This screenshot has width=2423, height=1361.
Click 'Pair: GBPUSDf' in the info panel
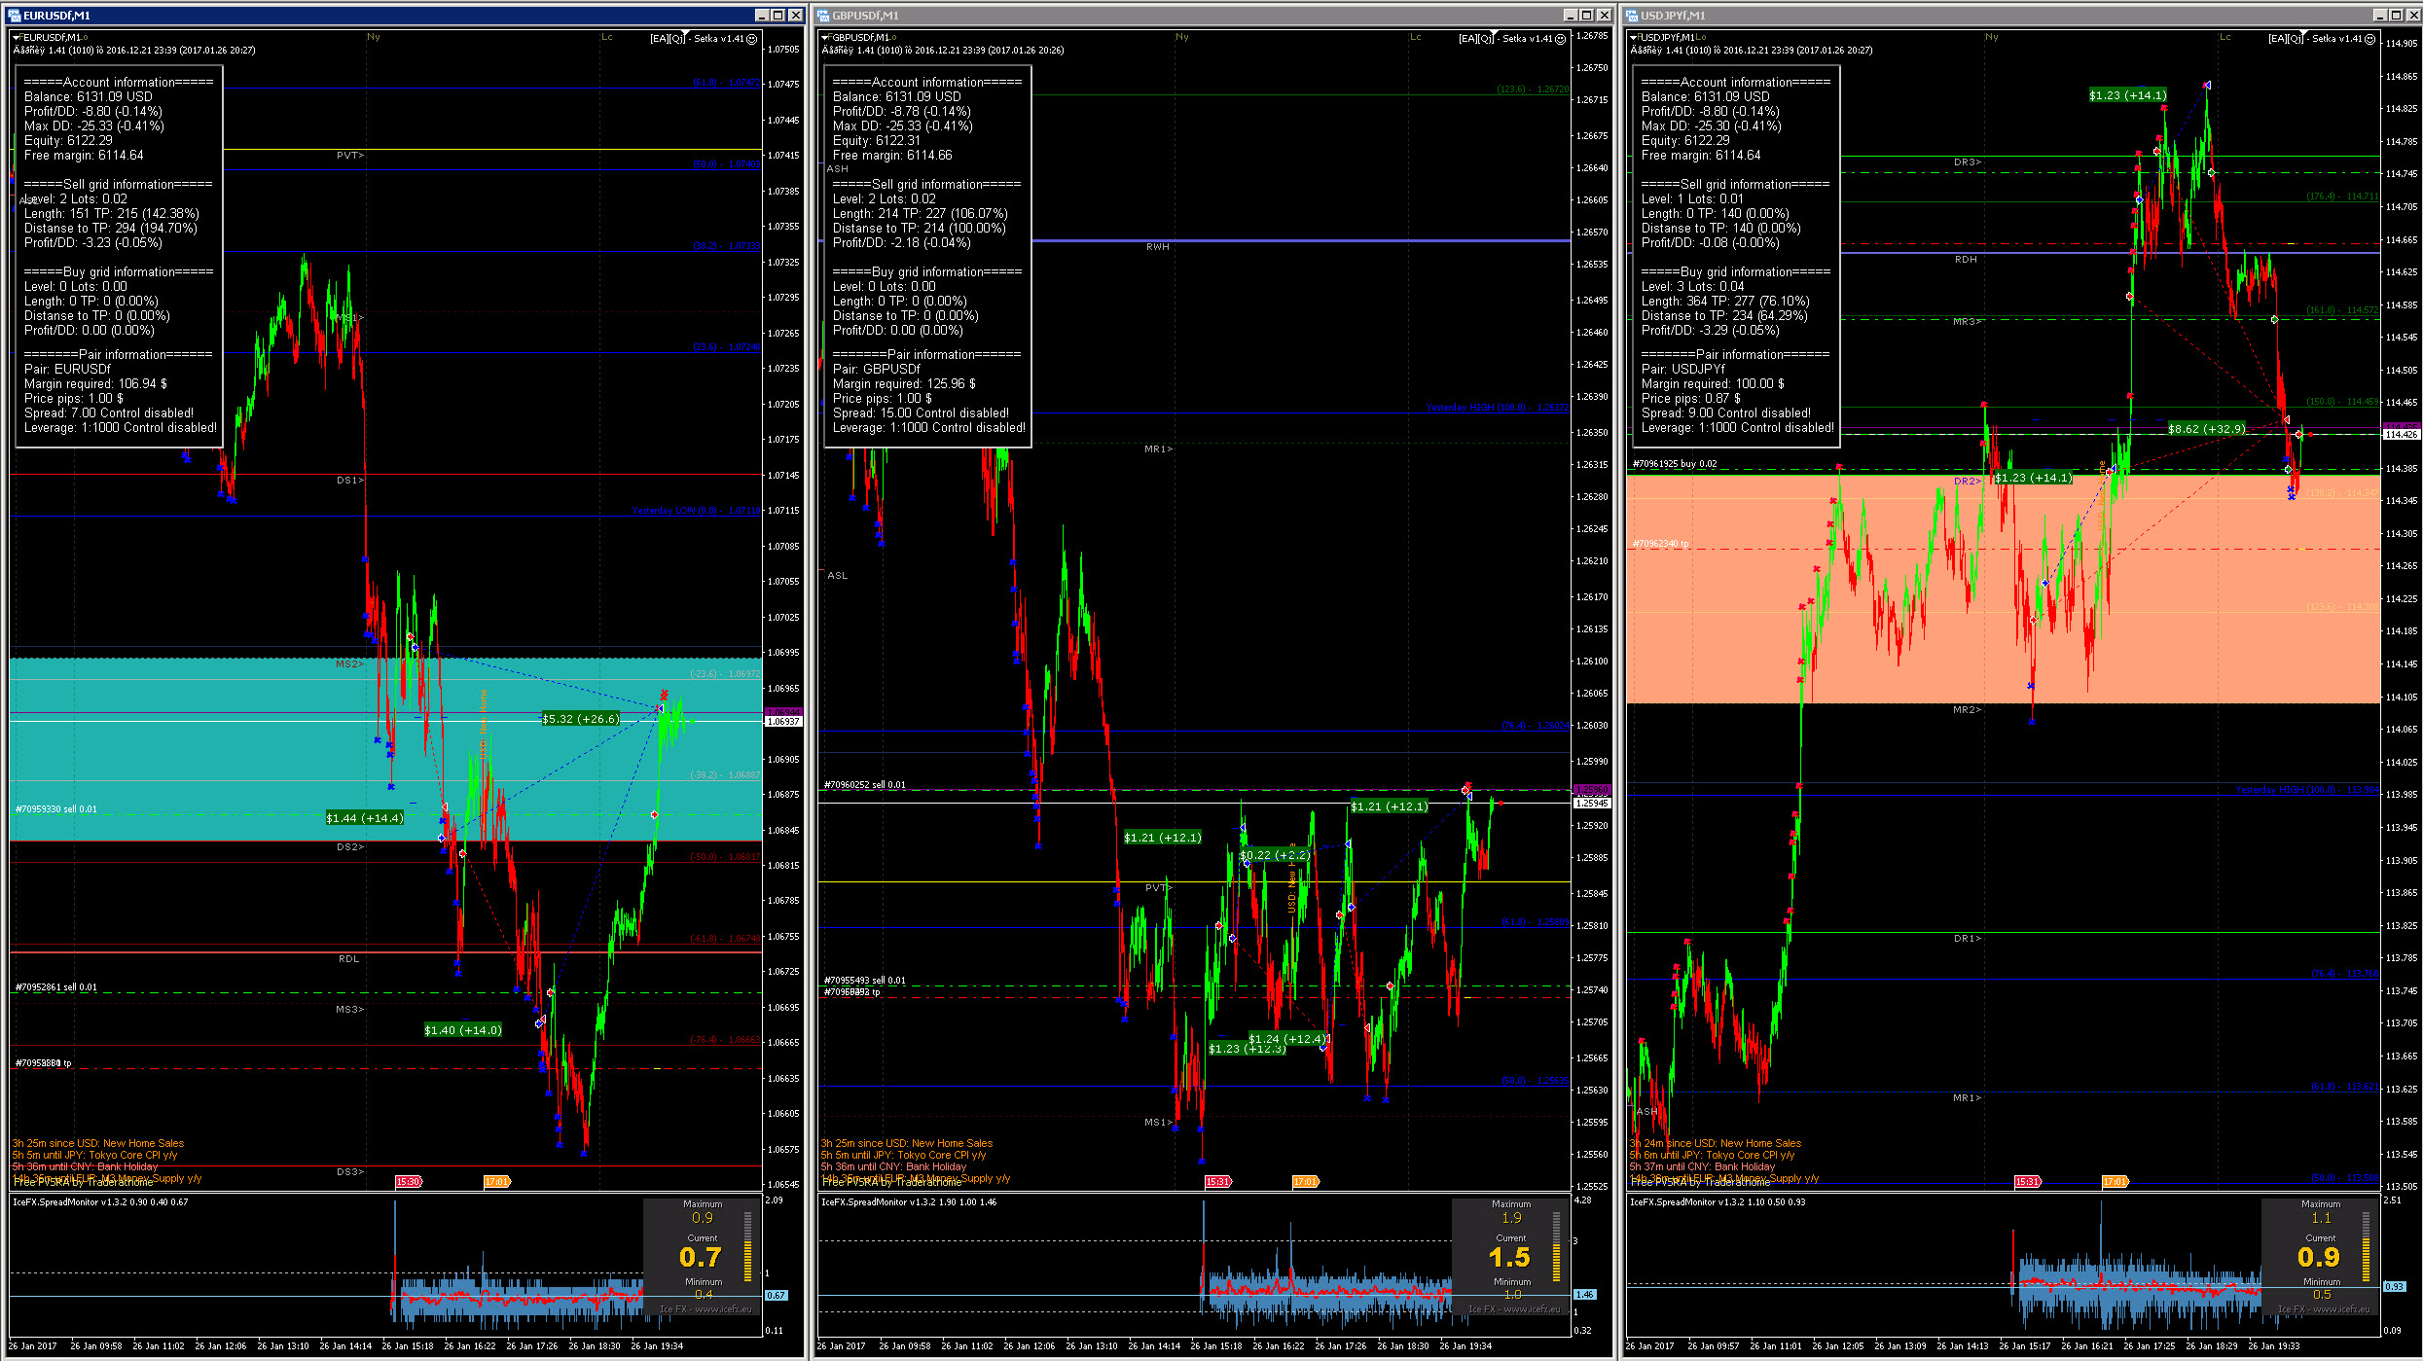(876, 370)
